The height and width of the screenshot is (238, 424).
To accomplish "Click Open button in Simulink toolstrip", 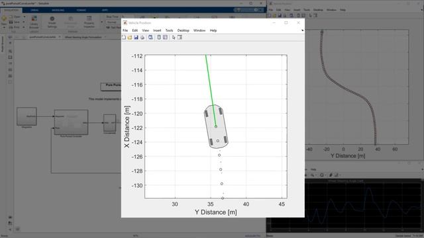I will tap(15, 17).
